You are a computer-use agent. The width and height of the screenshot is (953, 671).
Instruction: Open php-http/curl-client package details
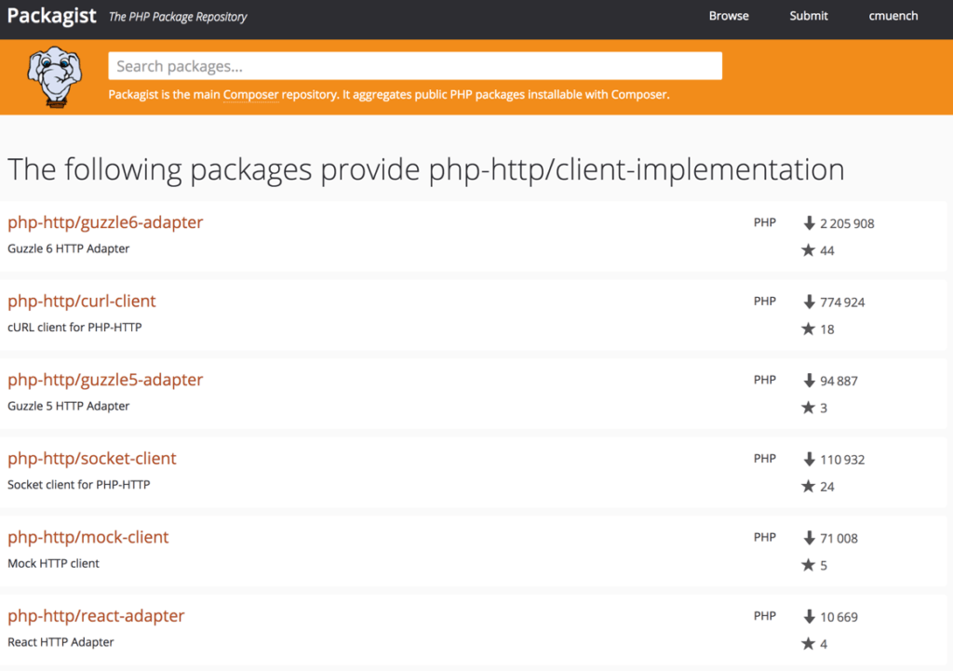click(x=82, y=301)
